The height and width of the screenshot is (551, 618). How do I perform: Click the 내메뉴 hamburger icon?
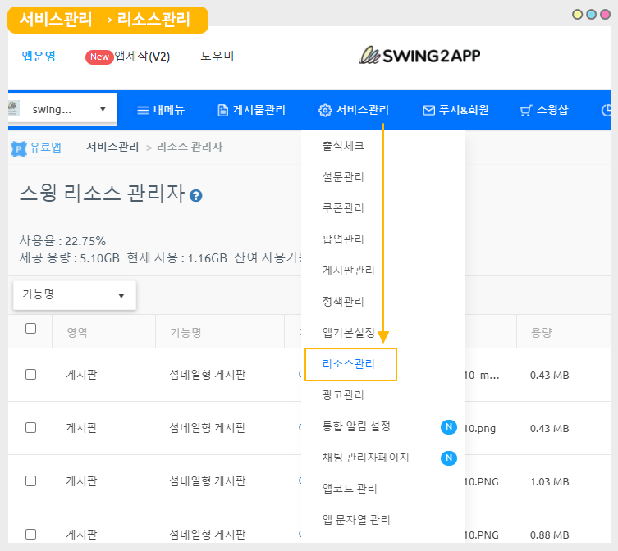tap(143, 110)
